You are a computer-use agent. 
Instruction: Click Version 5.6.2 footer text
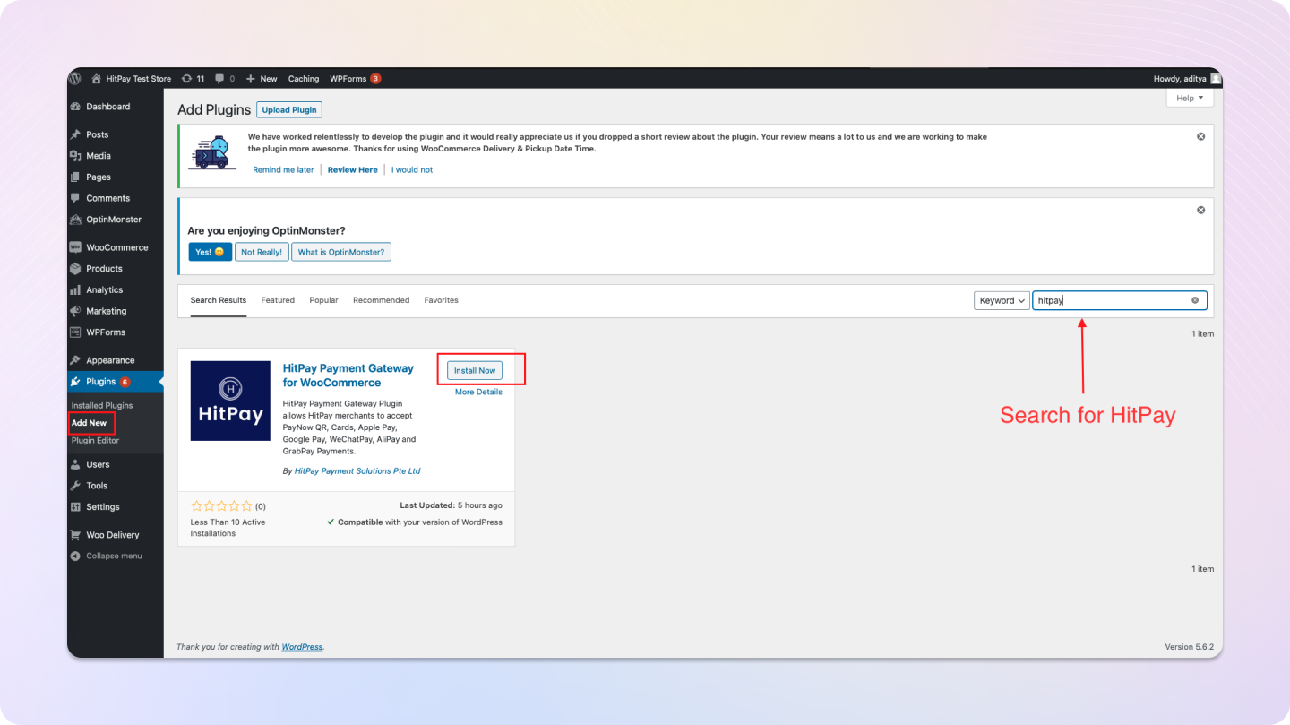tap(1189, 646)
